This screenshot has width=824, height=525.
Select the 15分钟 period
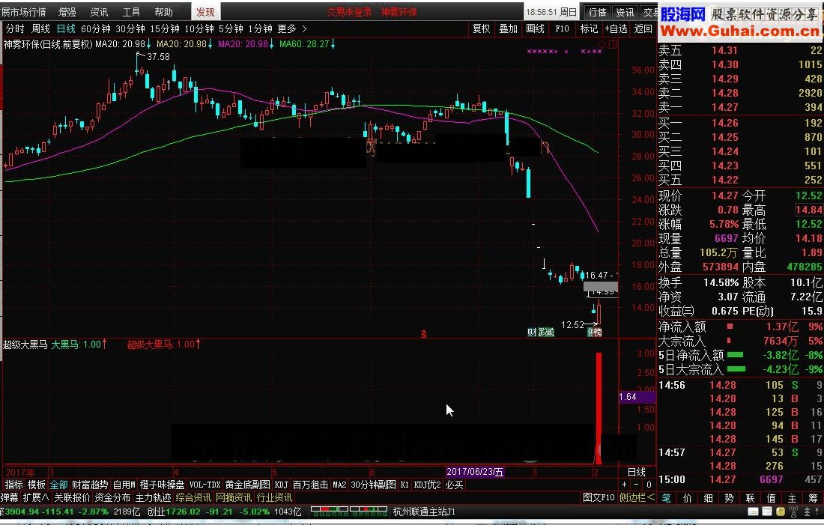point(165,29)
